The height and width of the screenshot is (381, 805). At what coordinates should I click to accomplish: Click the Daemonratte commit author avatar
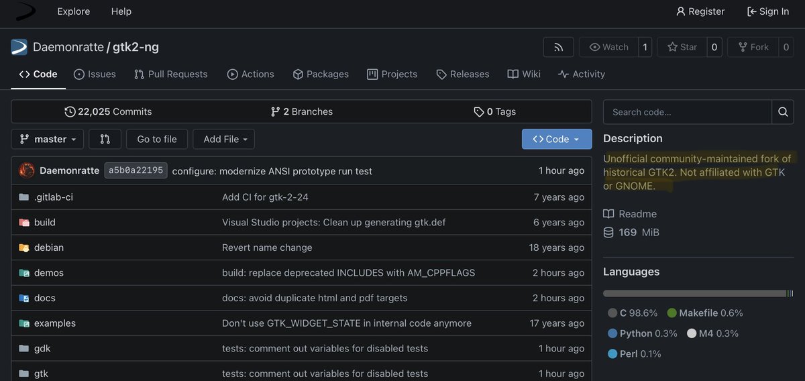coord(27,170)
